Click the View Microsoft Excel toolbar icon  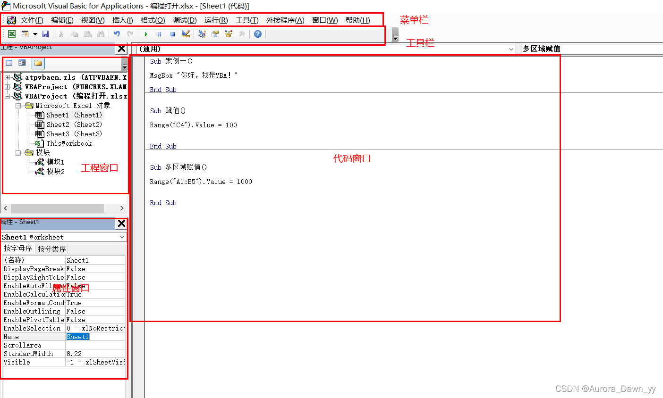(x=12, y=34)
